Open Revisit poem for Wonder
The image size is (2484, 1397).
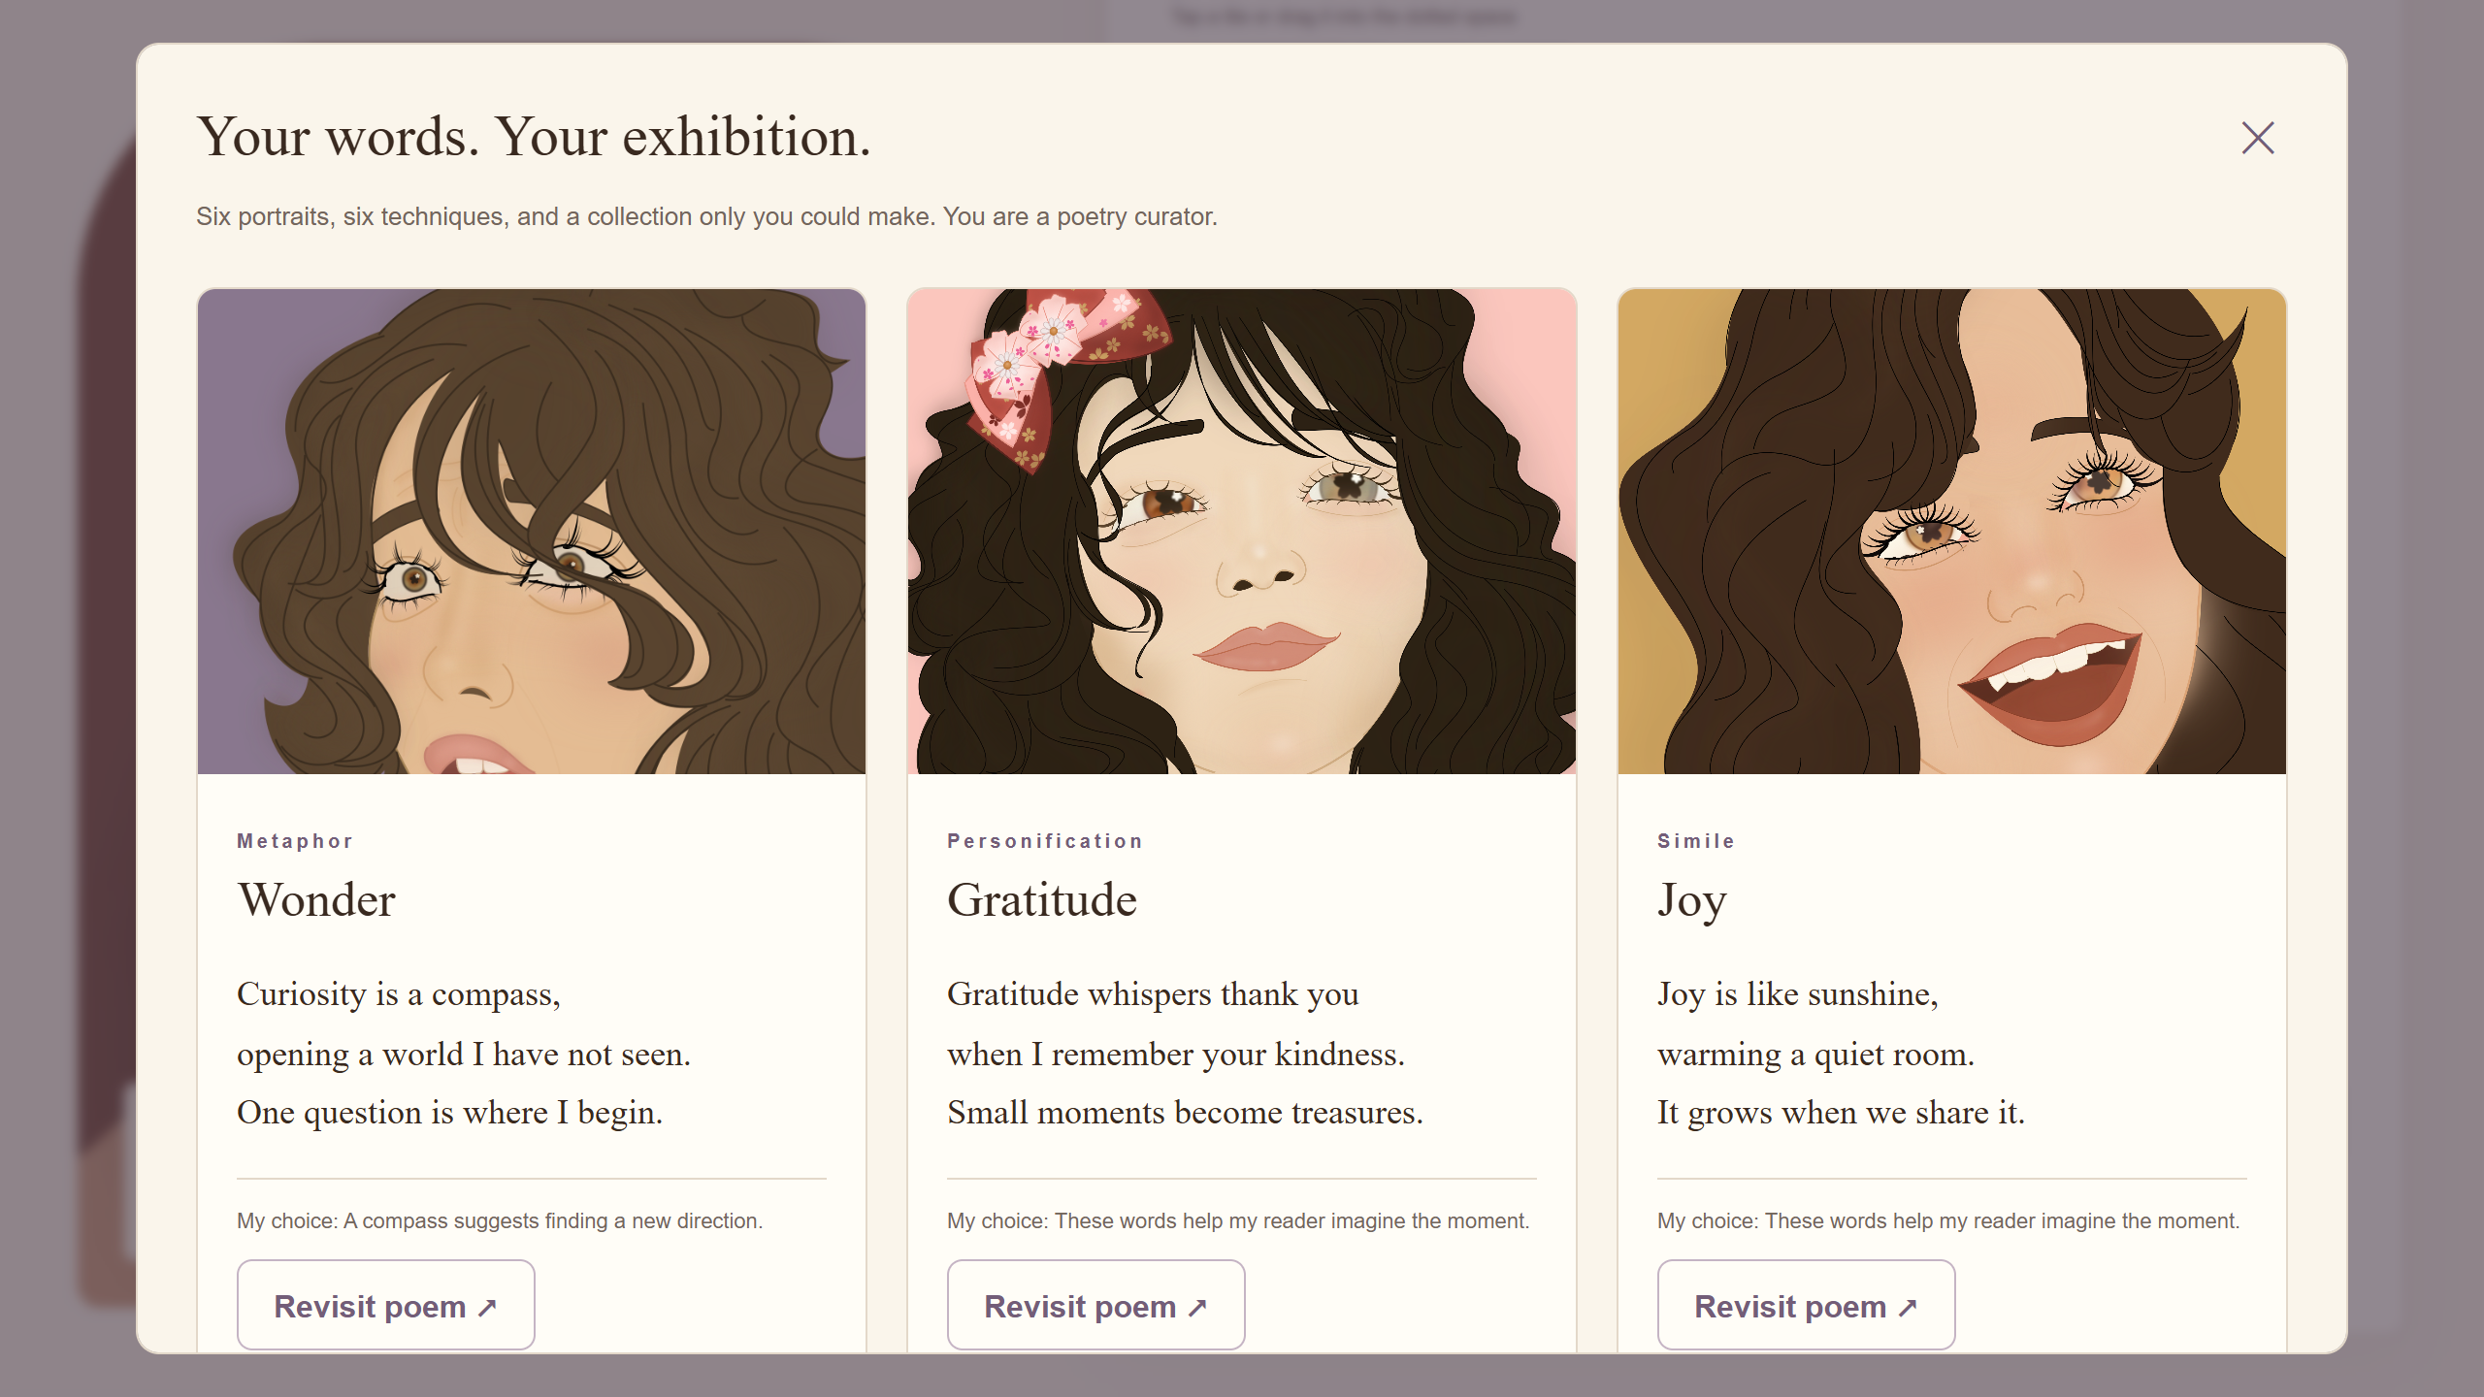coord(386,1305)
